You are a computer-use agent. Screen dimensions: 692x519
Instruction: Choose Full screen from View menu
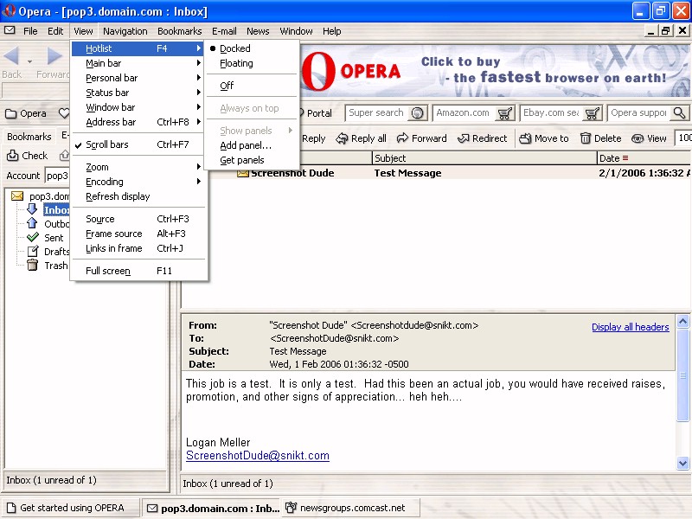(138, 271)
